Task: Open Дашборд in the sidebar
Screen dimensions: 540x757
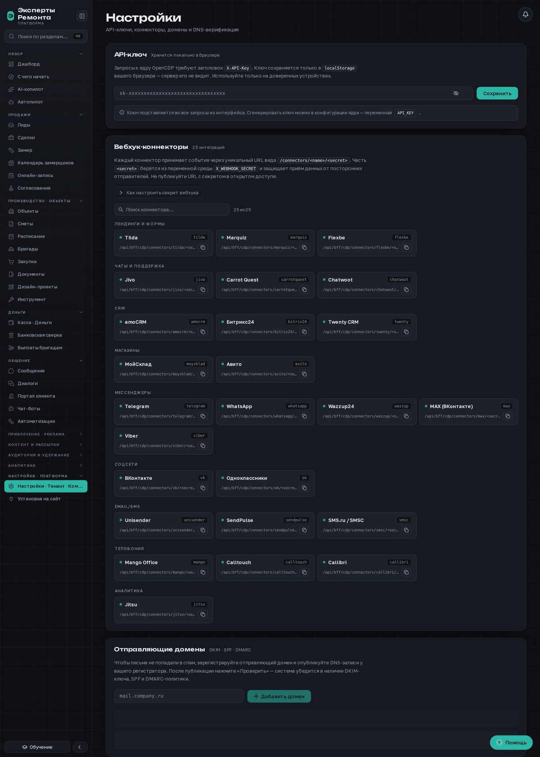Action: (x=46, y=64)
